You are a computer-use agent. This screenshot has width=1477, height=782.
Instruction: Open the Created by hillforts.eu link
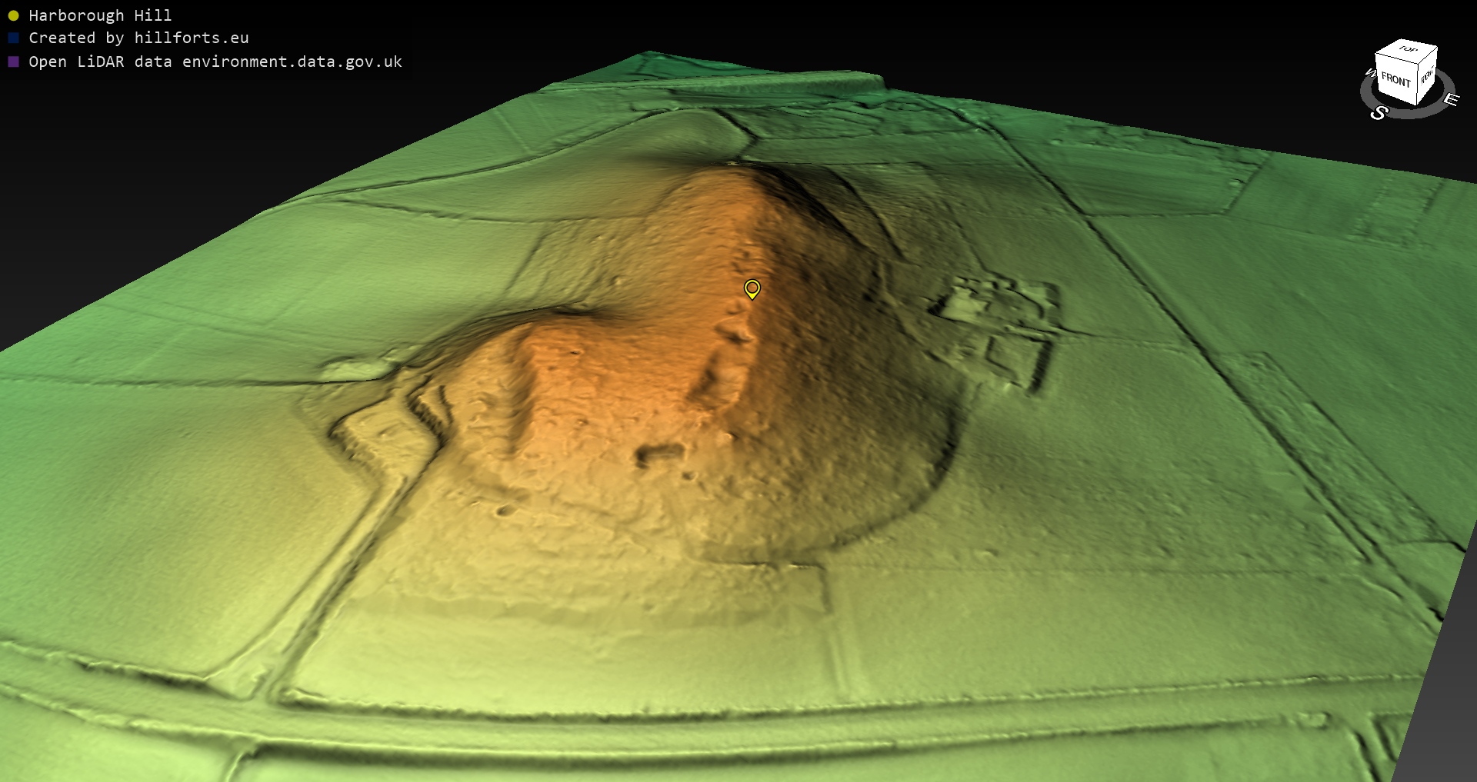point(138,38)
